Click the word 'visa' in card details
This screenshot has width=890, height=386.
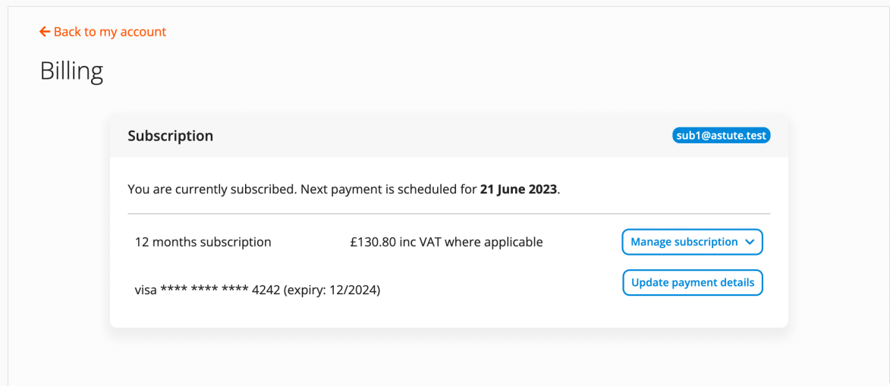146,290
